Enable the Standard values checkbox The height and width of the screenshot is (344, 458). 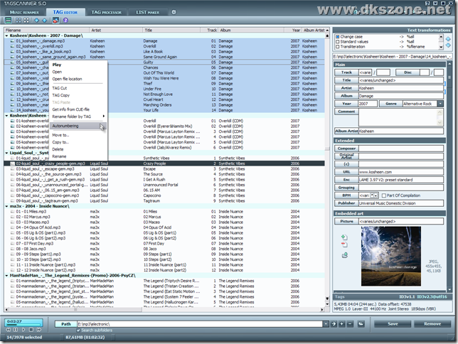tap(337, 42)
